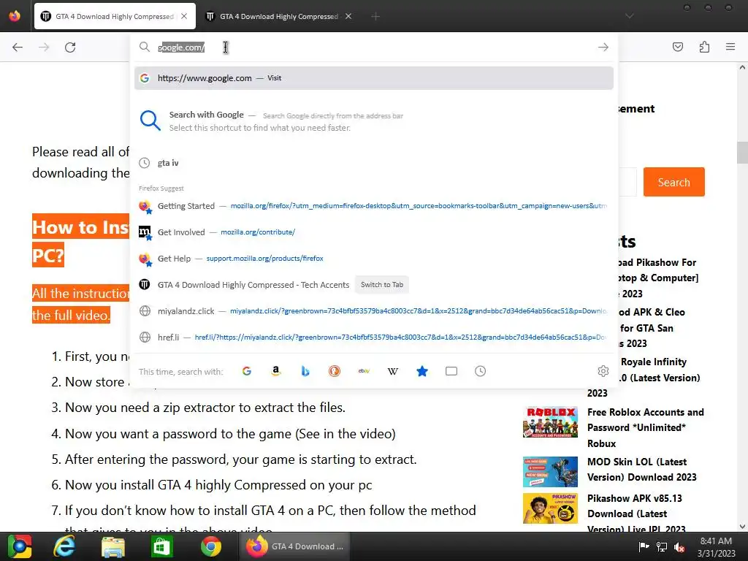Image resolution: width=748 pixels, height=561 pixels.
Task: Choose the 'gta iv' history suggestion
Action: click(x=373, y=163)
